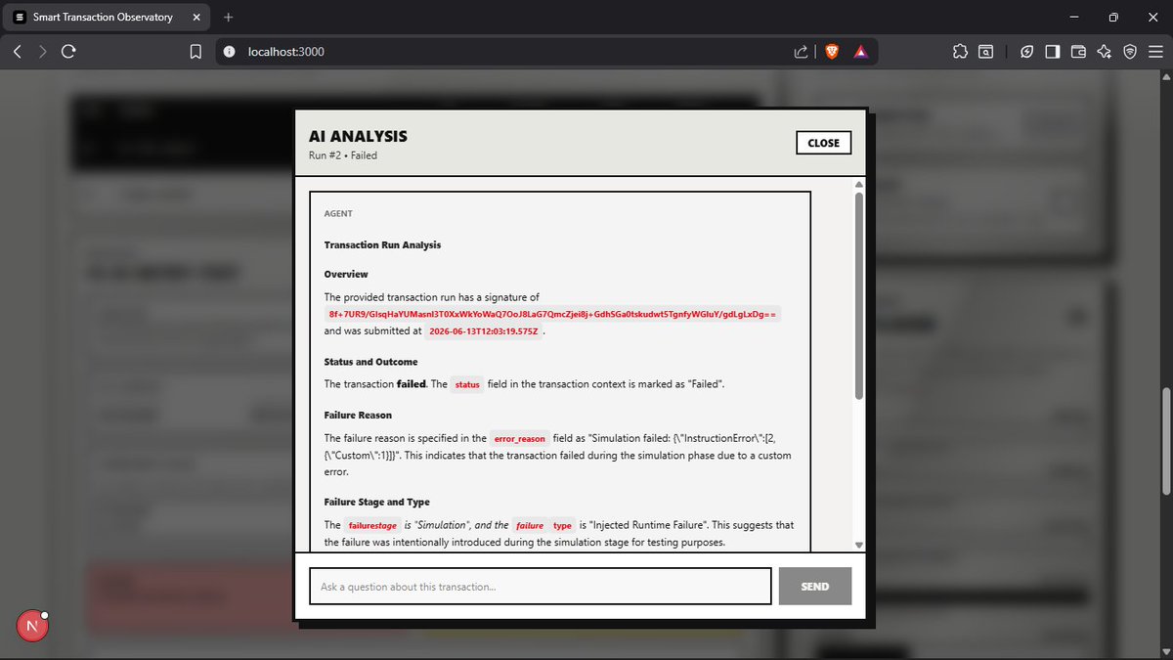Click the red 'error_reason' code tag
This screenshot has width=1173, height=660.
pyautogui.click(x=520, y=438)
